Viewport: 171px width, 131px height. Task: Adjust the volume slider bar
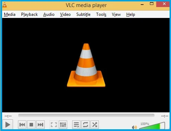152,126
